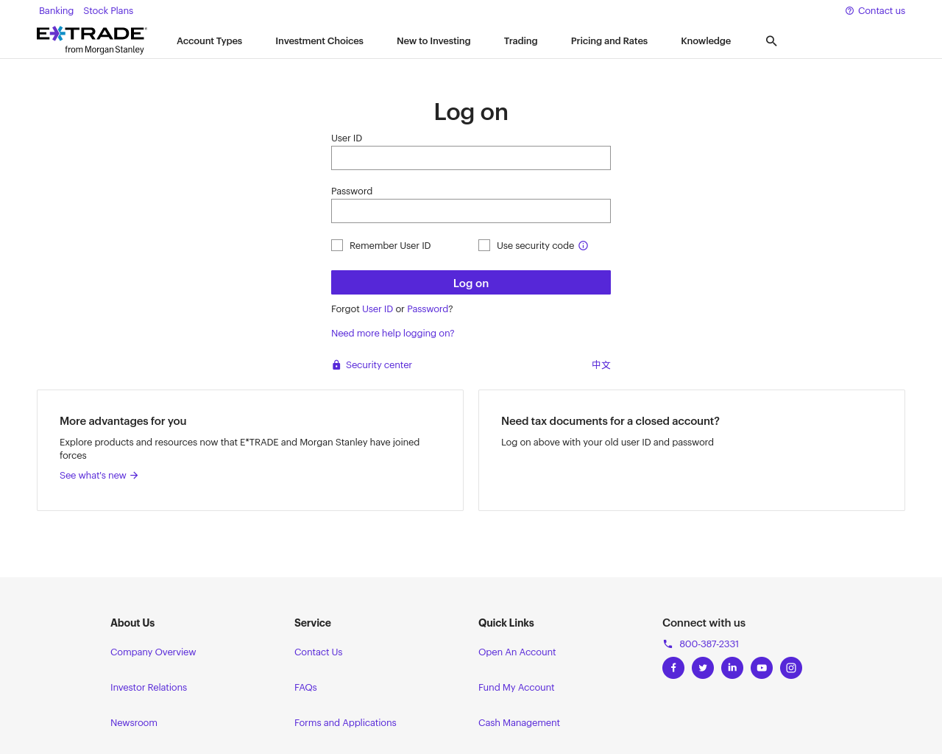This screenshot has width=942, height=754.
Task: Enable the Use security code checkbox
Action: click(484, 245)
